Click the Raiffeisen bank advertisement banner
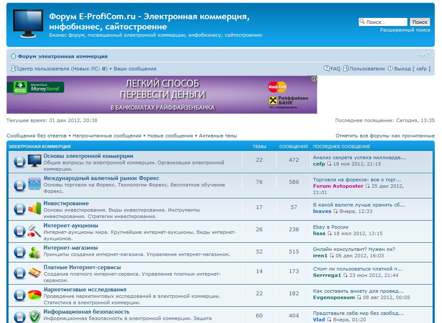This screenshot has width=442, height=323. click(161, 95)
